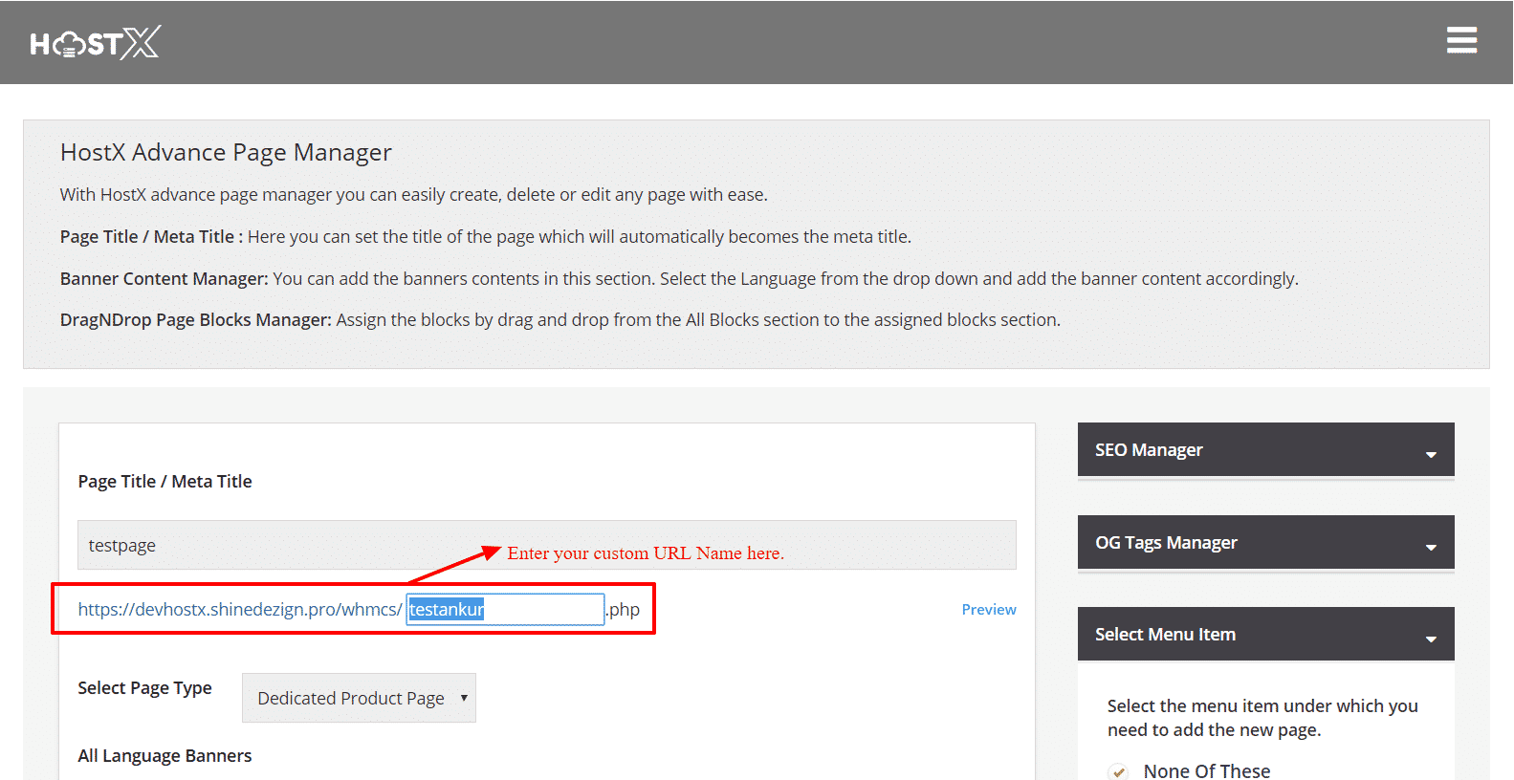Image resolution: width=1514 pixels, height=780 pixels.
Task: Click the SEO Manager caret arrow
Action: pos(1431,454)
